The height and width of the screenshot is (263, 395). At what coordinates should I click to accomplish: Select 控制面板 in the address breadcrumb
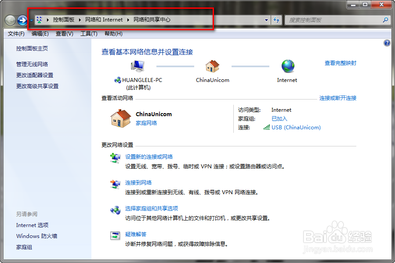point(63,20)
